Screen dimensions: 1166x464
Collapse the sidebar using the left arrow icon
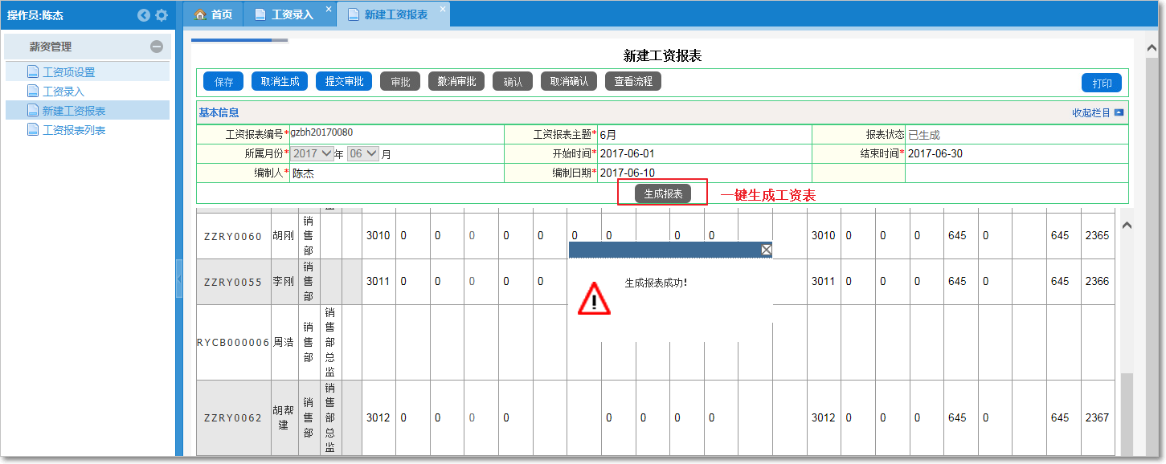[x=144, y=14]
